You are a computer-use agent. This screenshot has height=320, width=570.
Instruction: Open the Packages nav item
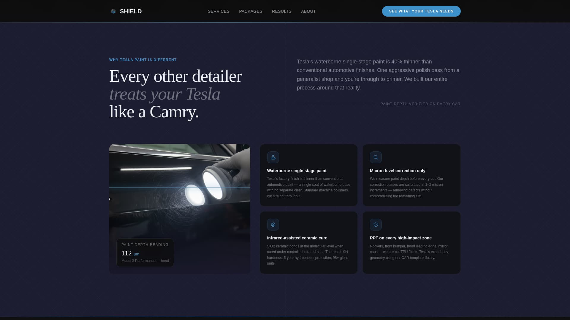pyautogui.click(x=251, y=11)
